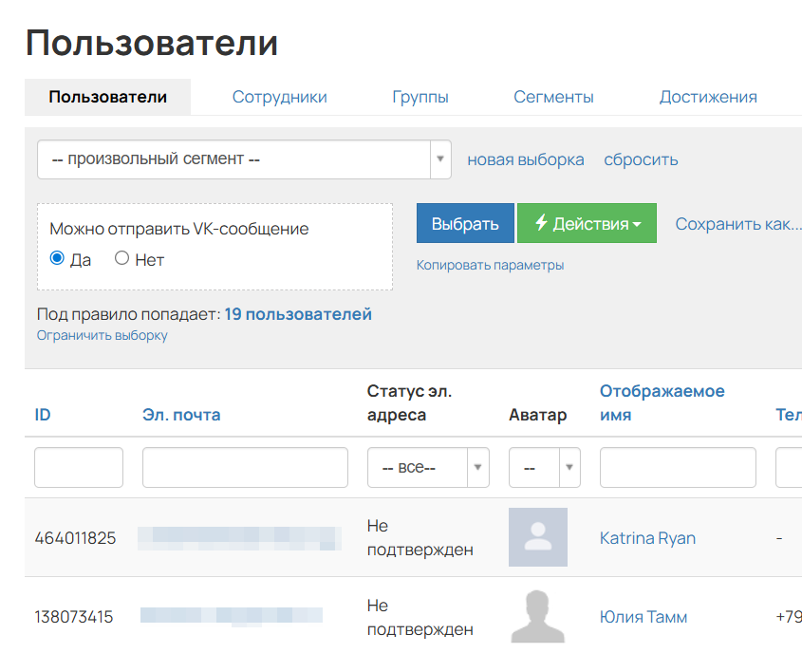This screenshot has height=653, width=802.
Task: Click Юлия Тамм's avatar silhouette
Action: pos(540,617)
